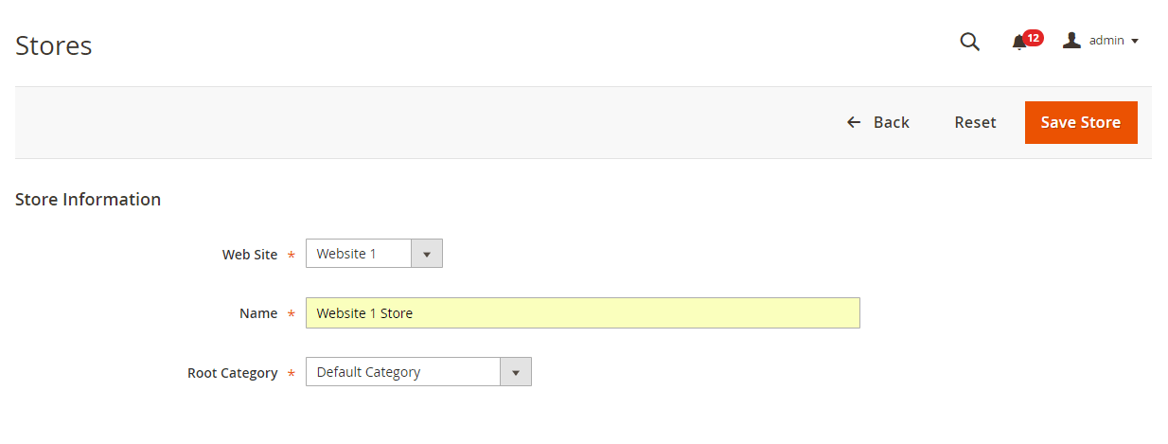Click the Name field label
This screenshot has width=1168, height=444.
point(258,313)
